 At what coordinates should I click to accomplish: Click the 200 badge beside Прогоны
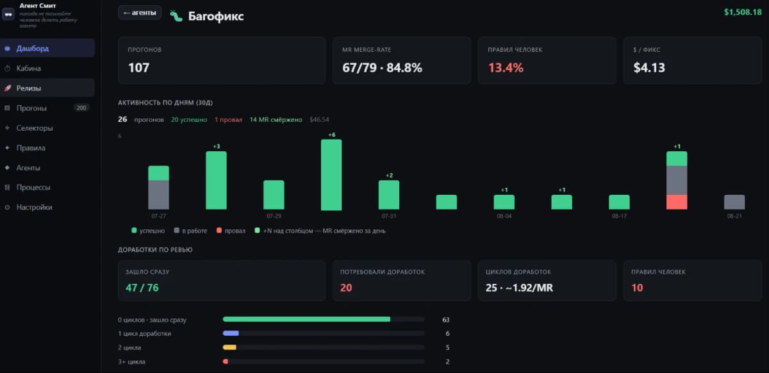pos(81,108)
